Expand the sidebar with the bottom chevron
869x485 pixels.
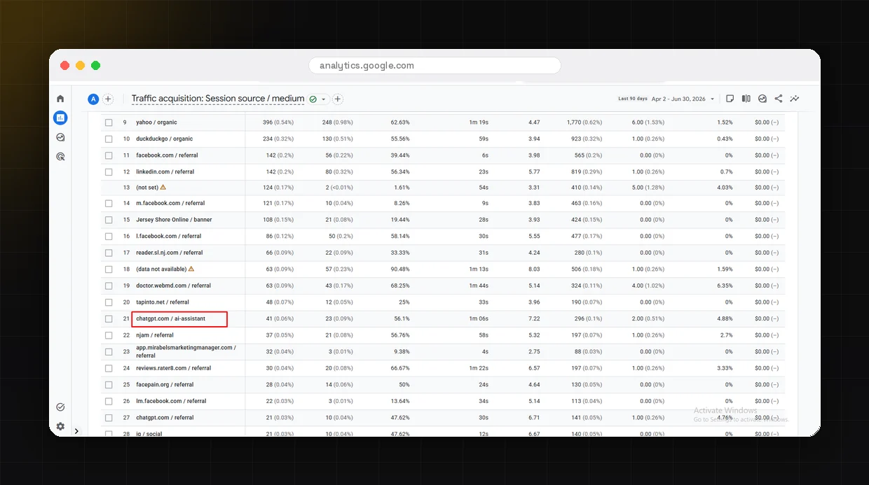(76, 431)
